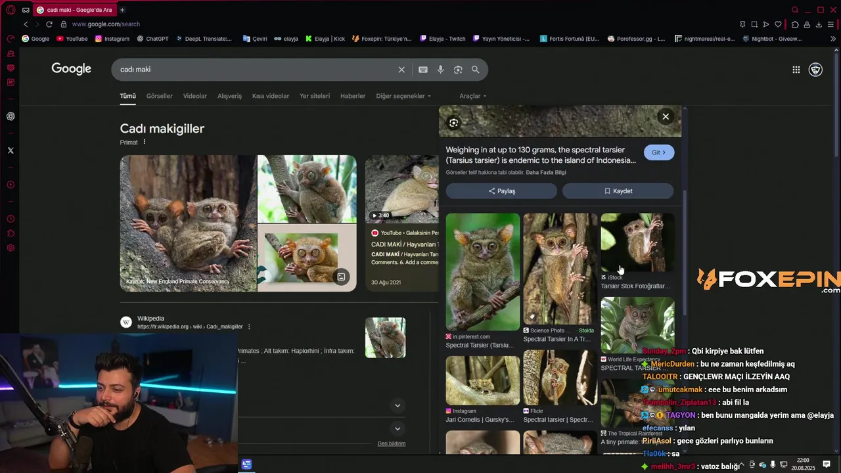Search tabs with the magnifier icon

tap(795, 10)
